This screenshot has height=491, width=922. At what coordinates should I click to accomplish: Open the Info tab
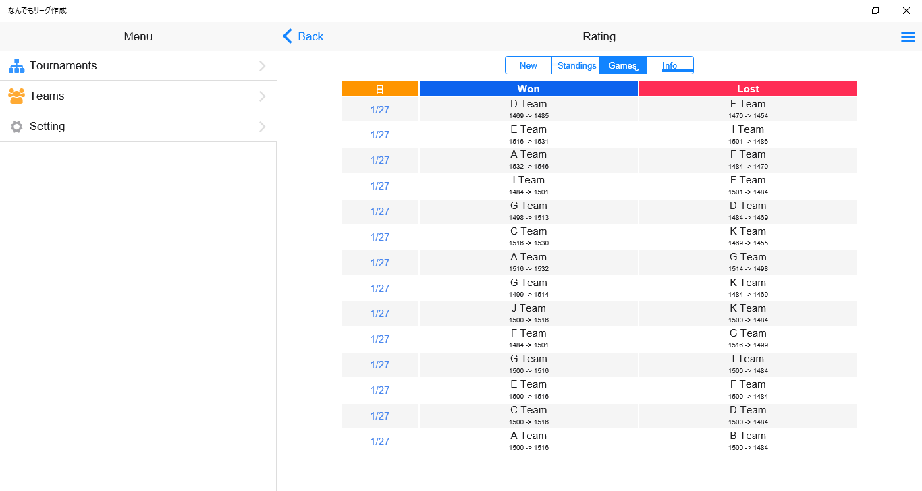(x=670, y=65)
